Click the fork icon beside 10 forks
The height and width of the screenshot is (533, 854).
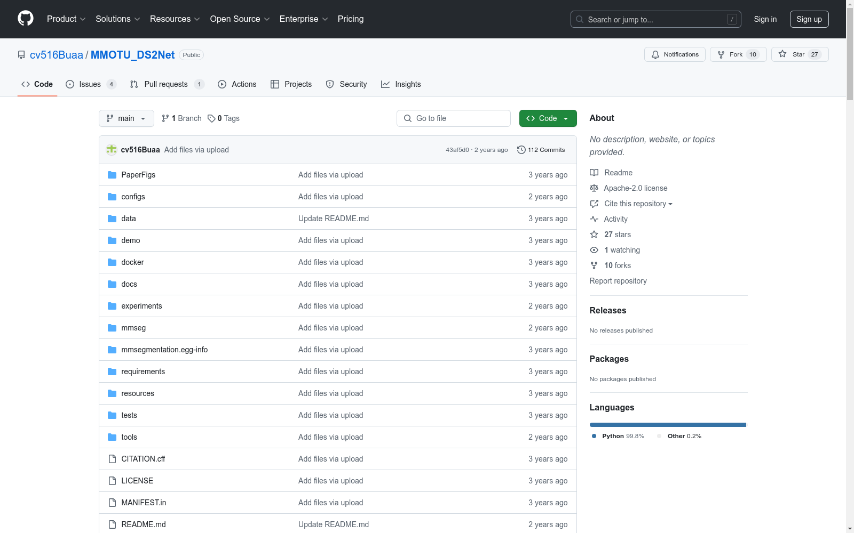click(x=594, y=265)
